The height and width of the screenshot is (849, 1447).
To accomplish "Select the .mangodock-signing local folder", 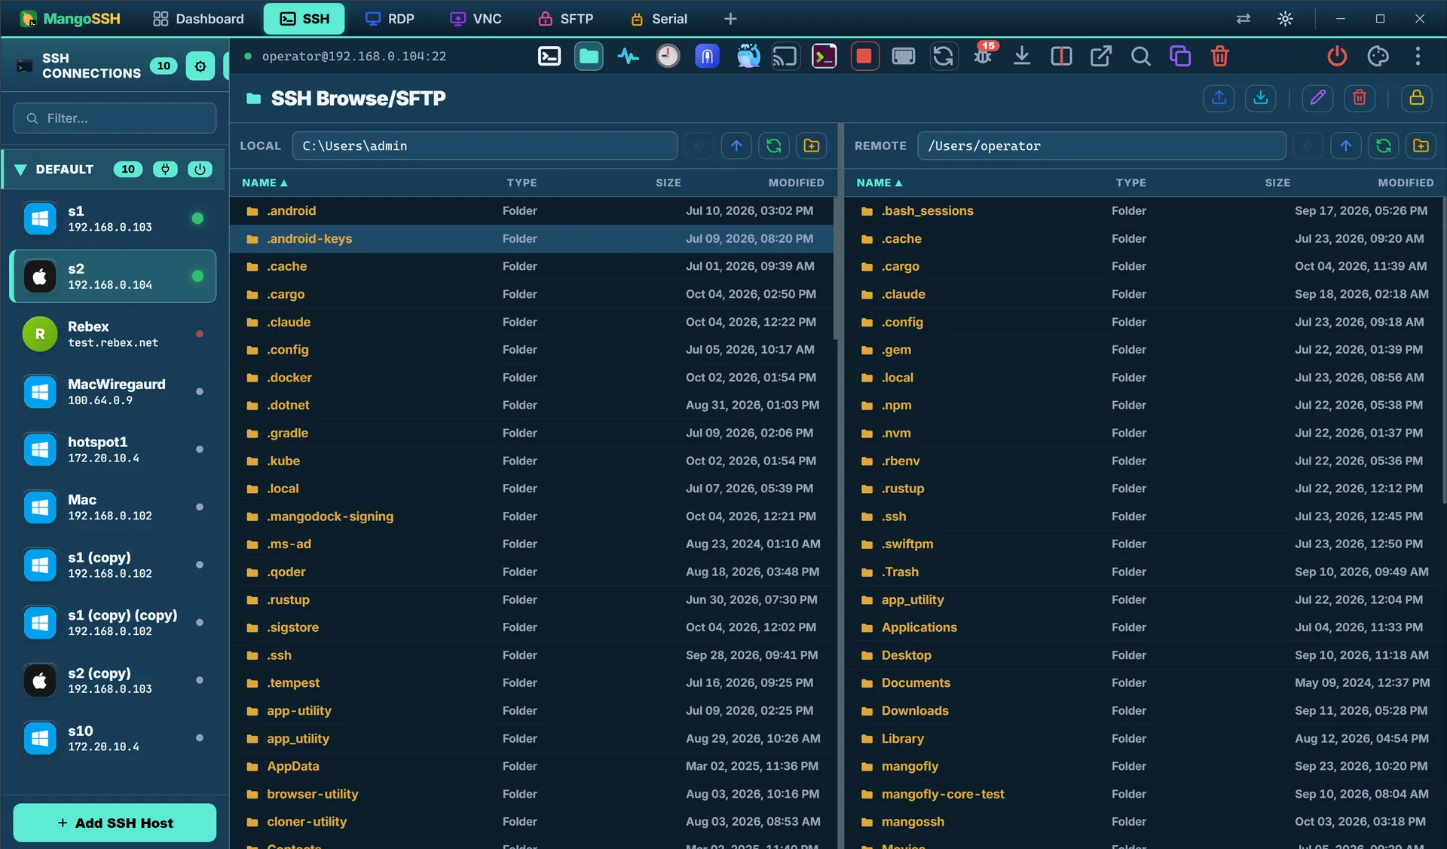I will click(532, 516).
